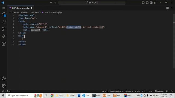Open the Manage gear icon
Viewport: 175px width, 98px height.
point(4,86)
